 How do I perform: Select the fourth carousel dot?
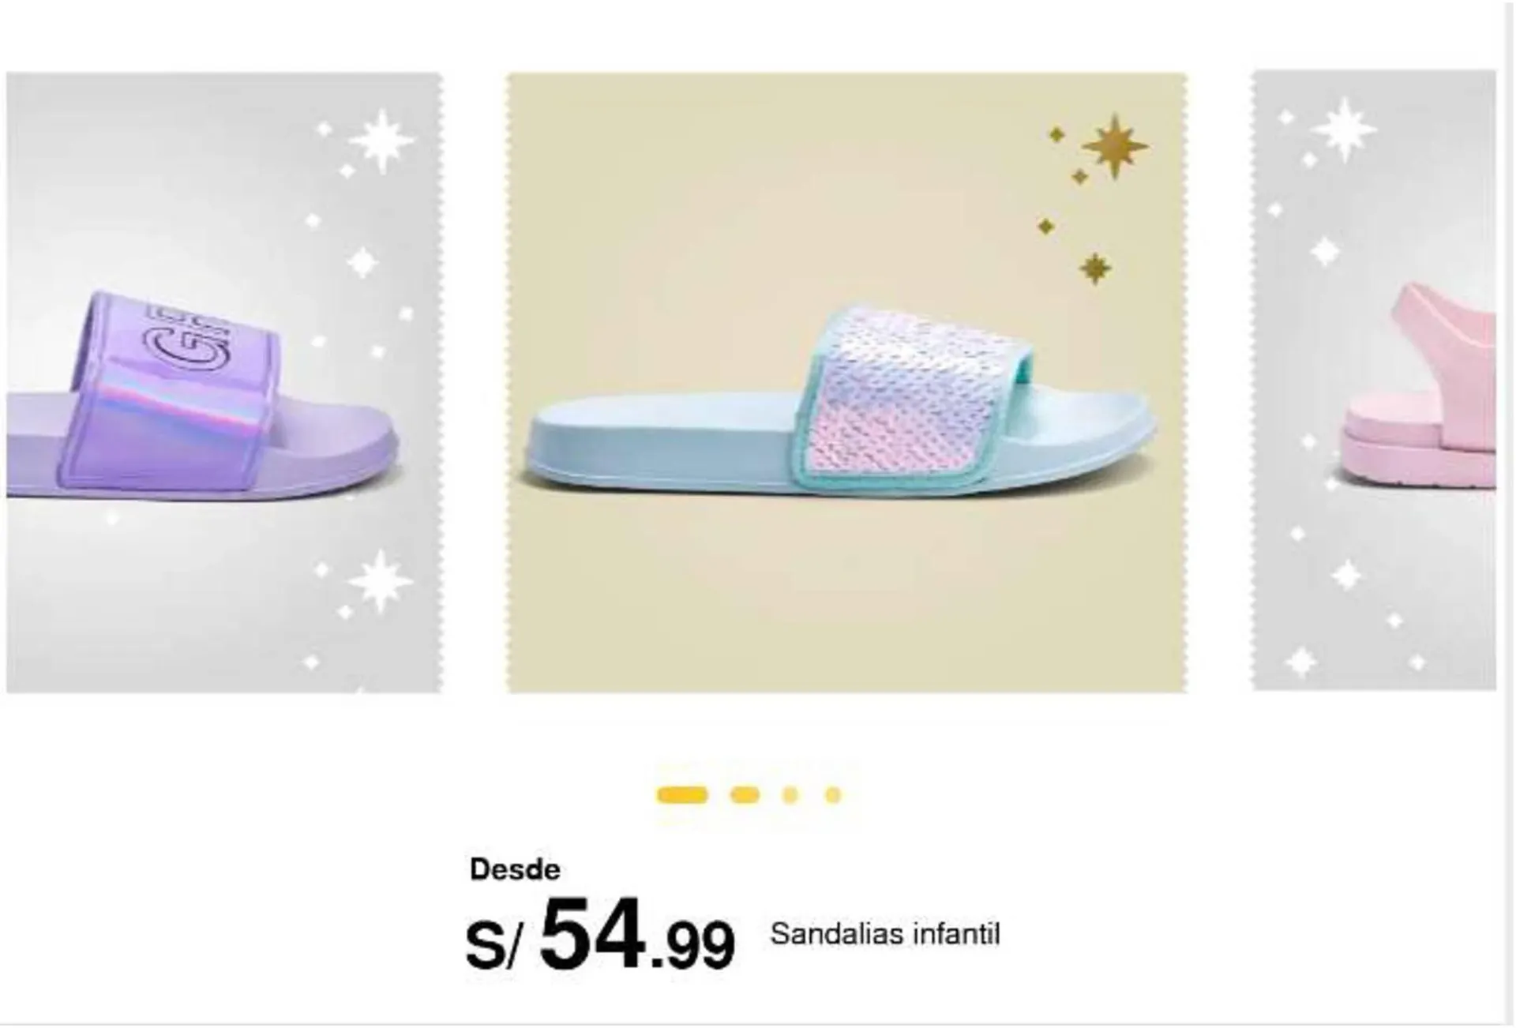tap(832, 795)
